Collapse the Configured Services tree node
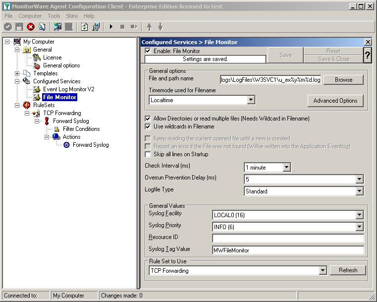This screenshot has height=302, width=377. tap(17, 82)
